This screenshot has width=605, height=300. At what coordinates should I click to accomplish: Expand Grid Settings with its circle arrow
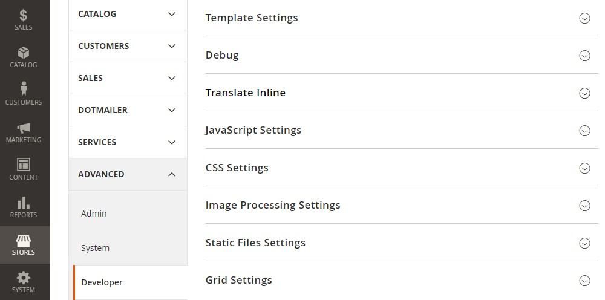coord(584,281)
